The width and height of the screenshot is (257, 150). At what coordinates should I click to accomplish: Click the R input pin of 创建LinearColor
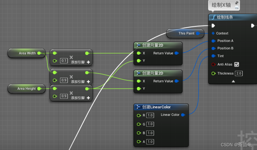click(x=139, y=116)
